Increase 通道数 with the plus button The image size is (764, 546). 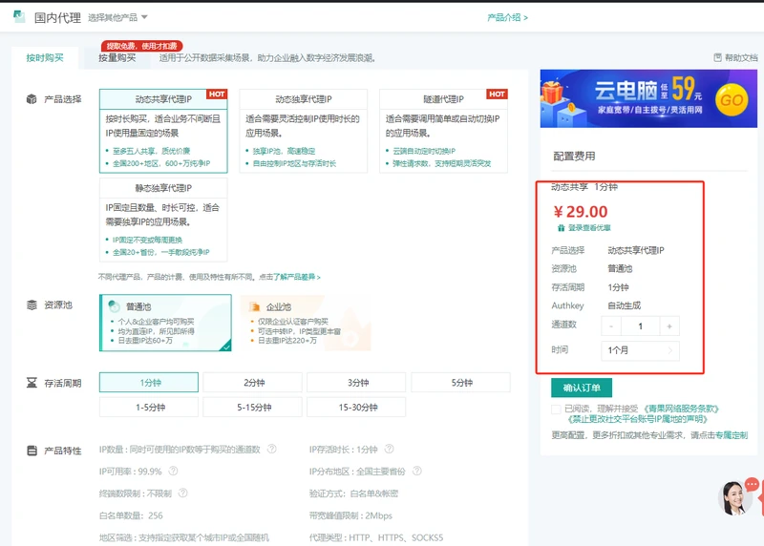(x=669, y=326)
